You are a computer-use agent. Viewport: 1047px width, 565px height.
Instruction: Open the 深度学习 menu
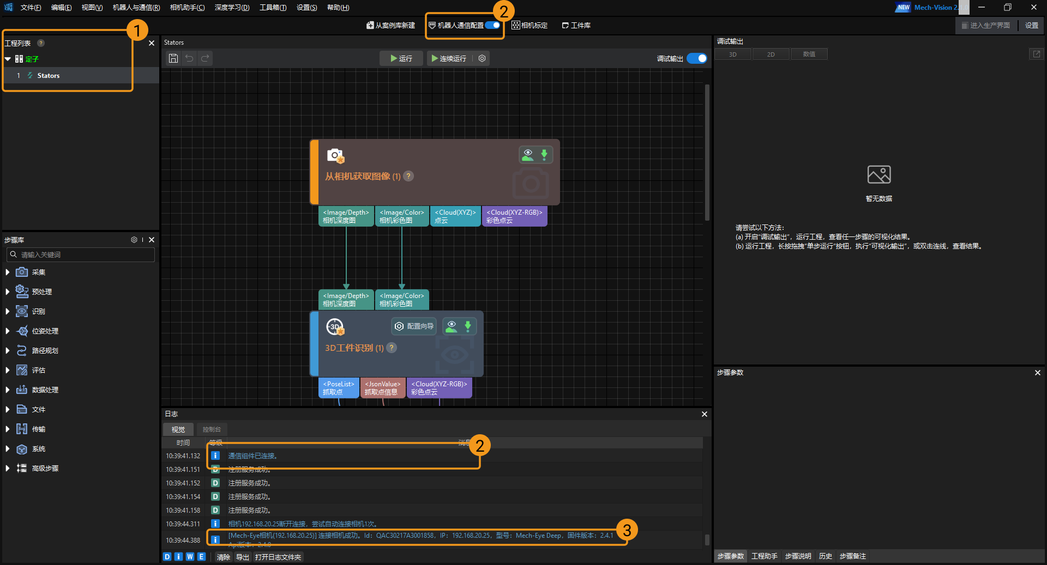(232, 8)
